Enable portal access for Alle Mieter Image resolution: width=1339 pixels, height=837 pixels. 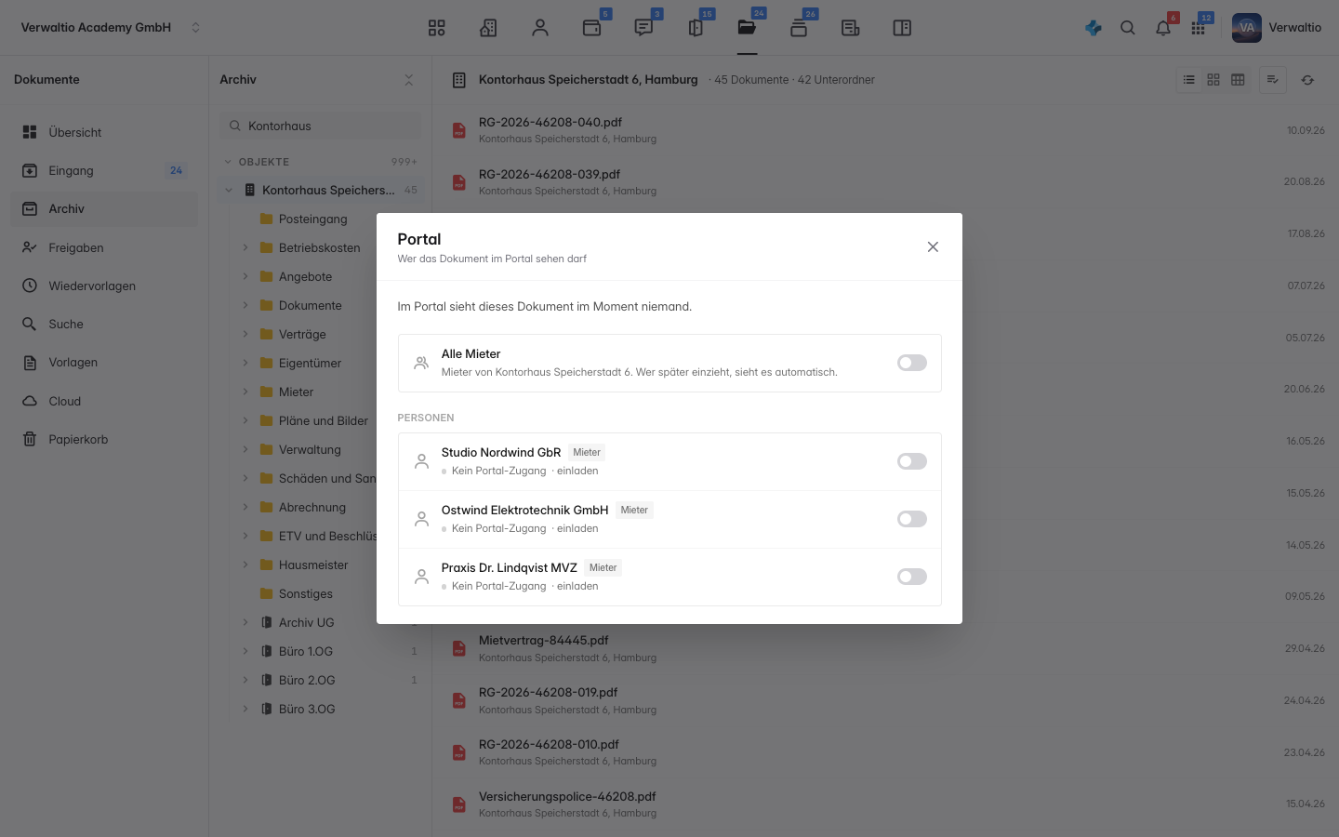pos(912,363)
